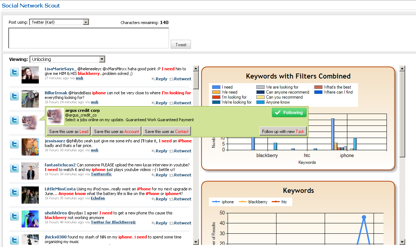Open jessisaurz profile picture
Viewport: 416px width, 247px height.
click(30, 147)
